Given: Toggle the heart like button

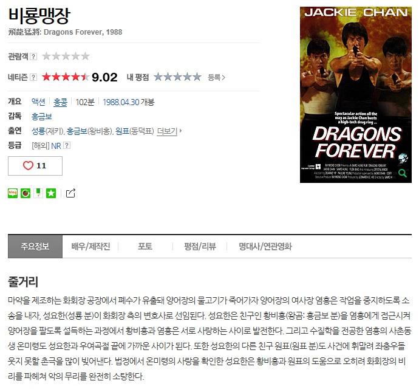Looking at the screenshot, I should (35, 166).
